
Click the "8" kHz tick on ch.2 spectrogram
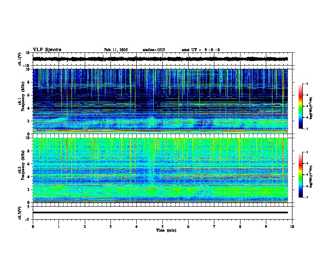[29, 151]
